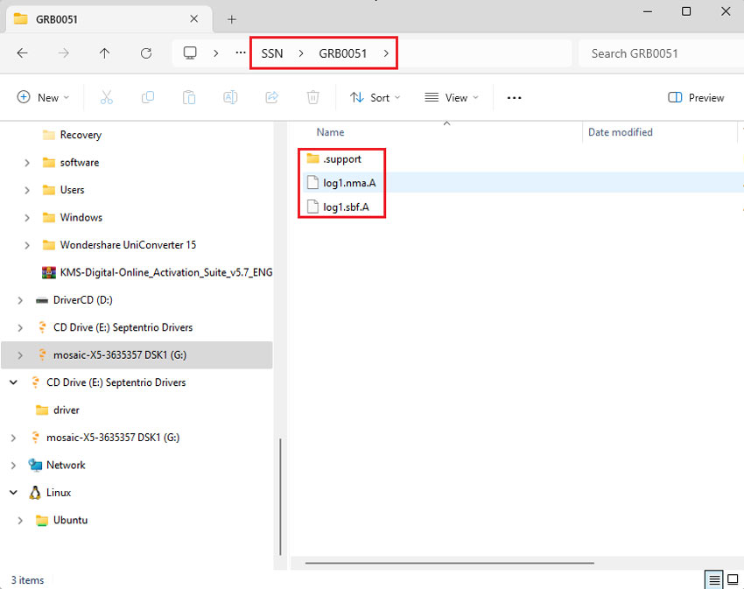Click the Copy icon in toolbar
The height and width of the screenshot is (589, 744).
point(148,98)
